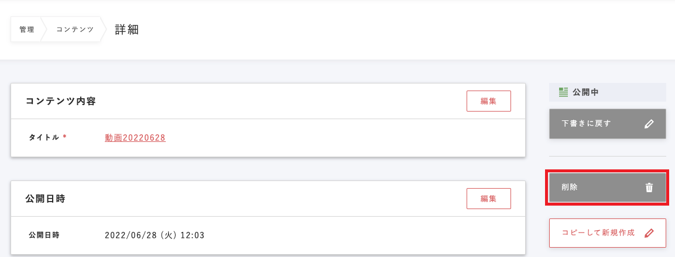Revert to draft with 下書きに戻す text
This screenshot has height=257, width=675.
[586, 124]
